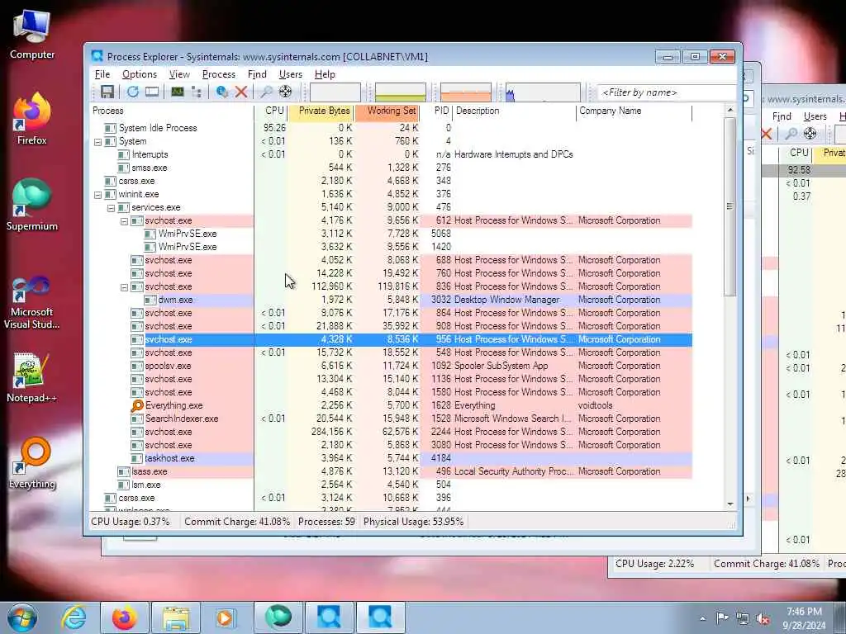Open the Help menu
846x634 pixels.
coord(325,74)
